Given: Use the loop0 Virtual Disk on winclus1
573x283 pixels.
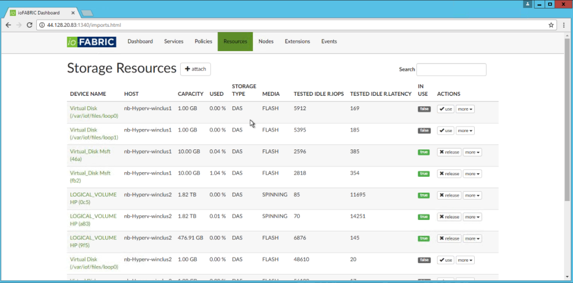Looking at the screenshot, I should click(x=446, y=109).
